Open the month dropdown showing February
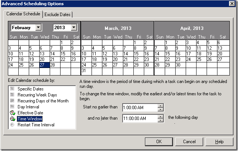238x151 pixels. [x=38, y=27]
